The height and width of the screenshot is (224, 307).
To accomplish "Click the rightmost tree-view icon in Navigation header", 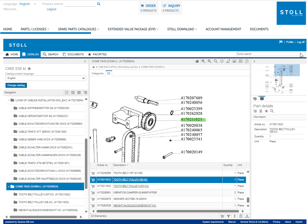I will pos(85,92).
